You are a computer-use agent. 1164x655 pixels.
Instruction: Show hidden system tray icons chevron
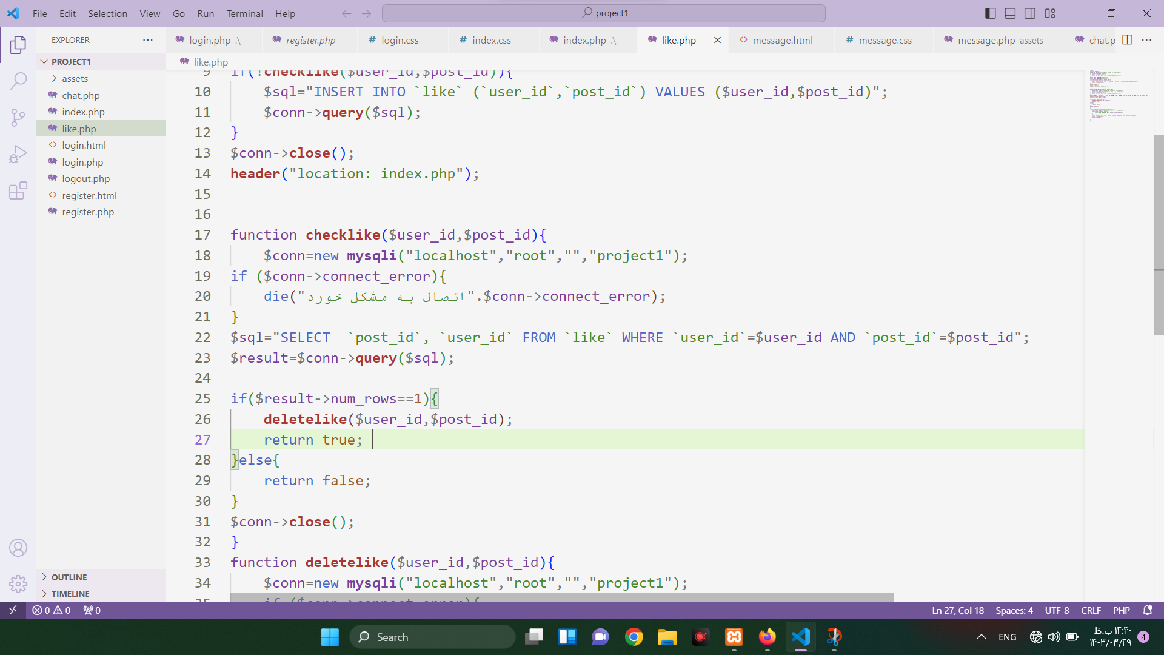981,637
